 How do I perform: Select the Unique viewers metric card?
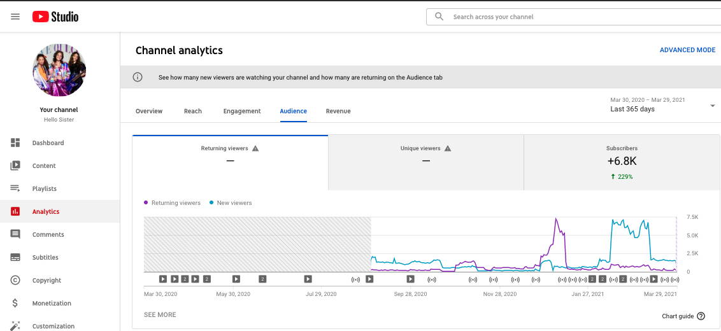(x=426, y=162)
